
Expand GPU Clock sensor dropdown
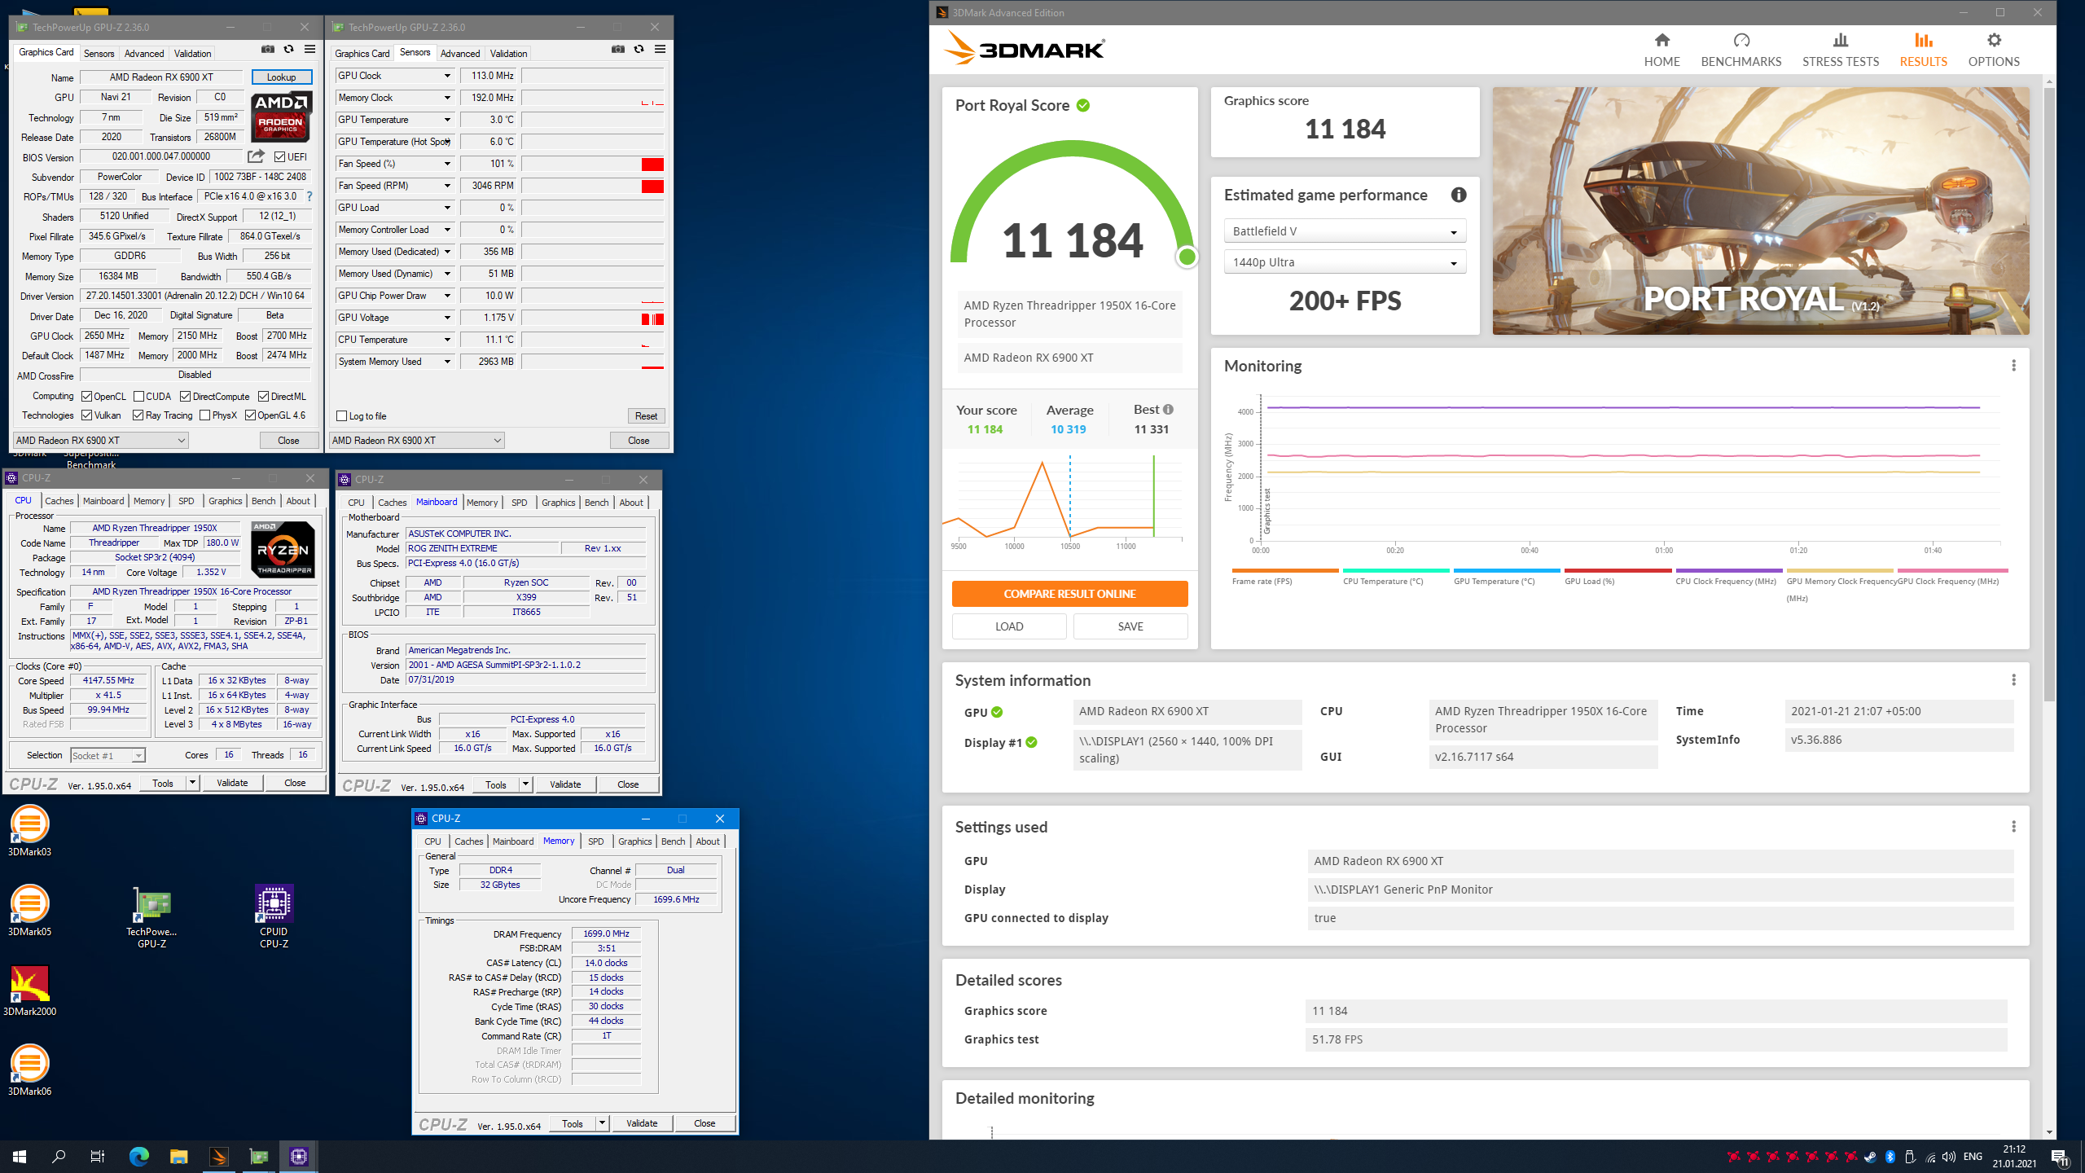coord(447,76)
